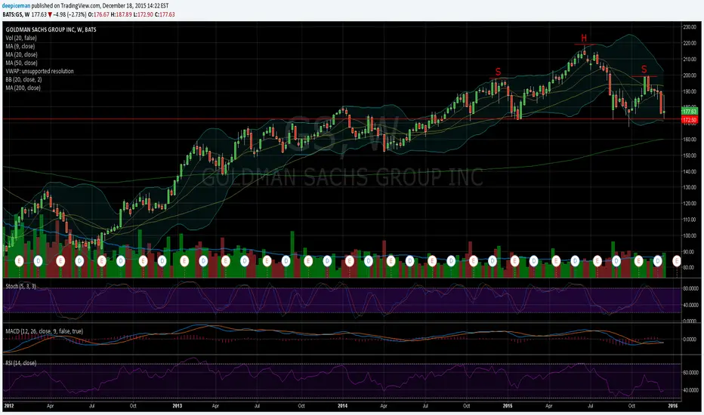Click the 200.00 price axis label

[x=689, y=75]
